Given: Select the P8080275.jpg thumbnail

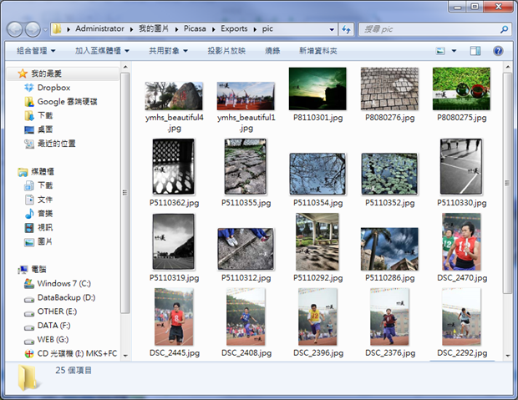Looking at the screenshot, I should click(461, 89).
